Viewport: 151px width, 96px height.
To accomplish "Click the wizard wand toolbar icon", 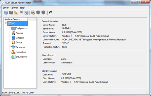I will click(x=33, y=12).
